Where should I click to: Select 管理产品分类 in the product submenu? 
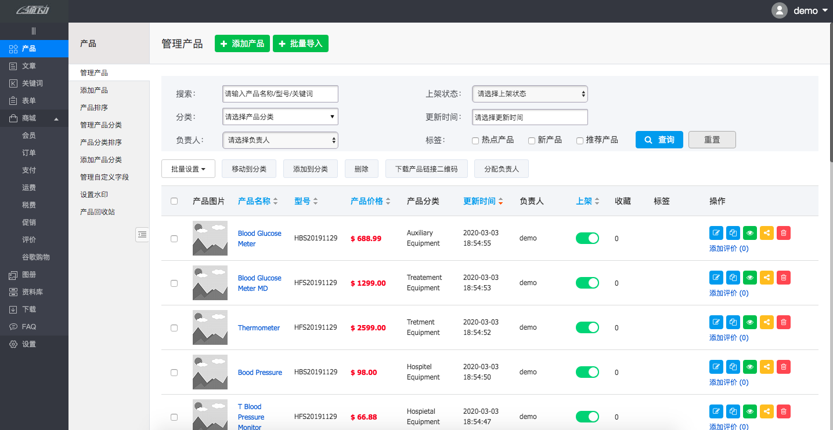(103, 125)
